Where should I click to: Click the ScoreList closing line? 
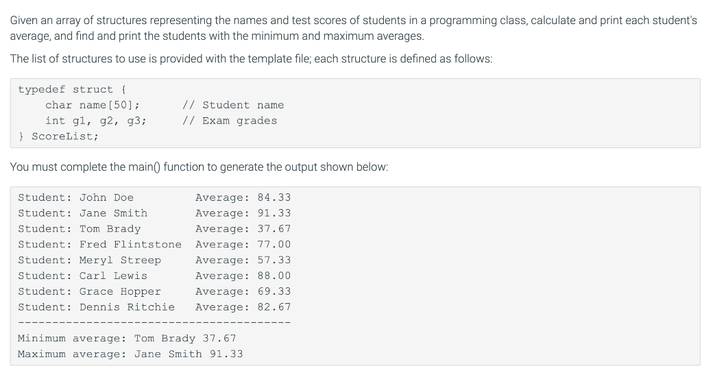58,136
